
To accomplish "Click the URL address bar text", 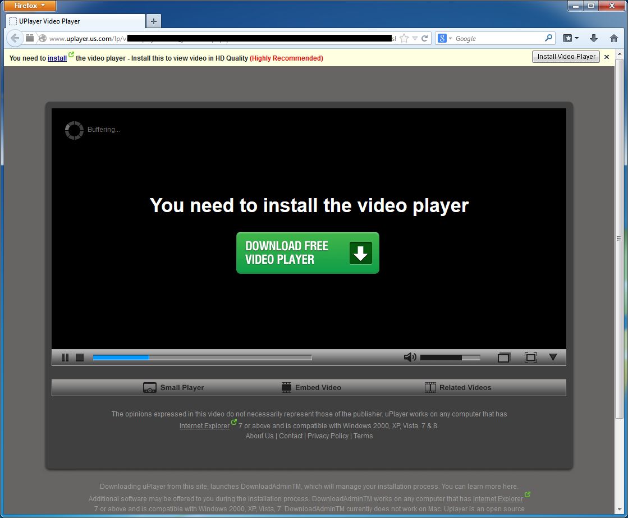I will click(x=222, y=39).
